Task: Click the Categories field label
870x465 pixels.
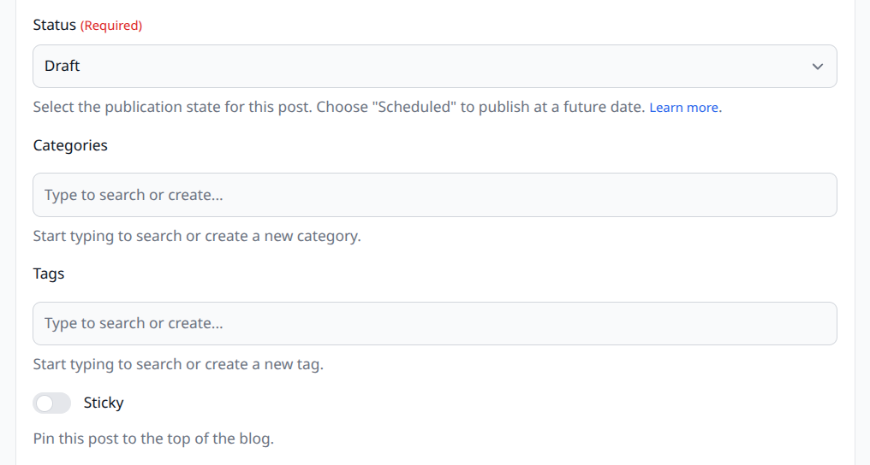Action: pyautogui.click(x=70, y=145)
